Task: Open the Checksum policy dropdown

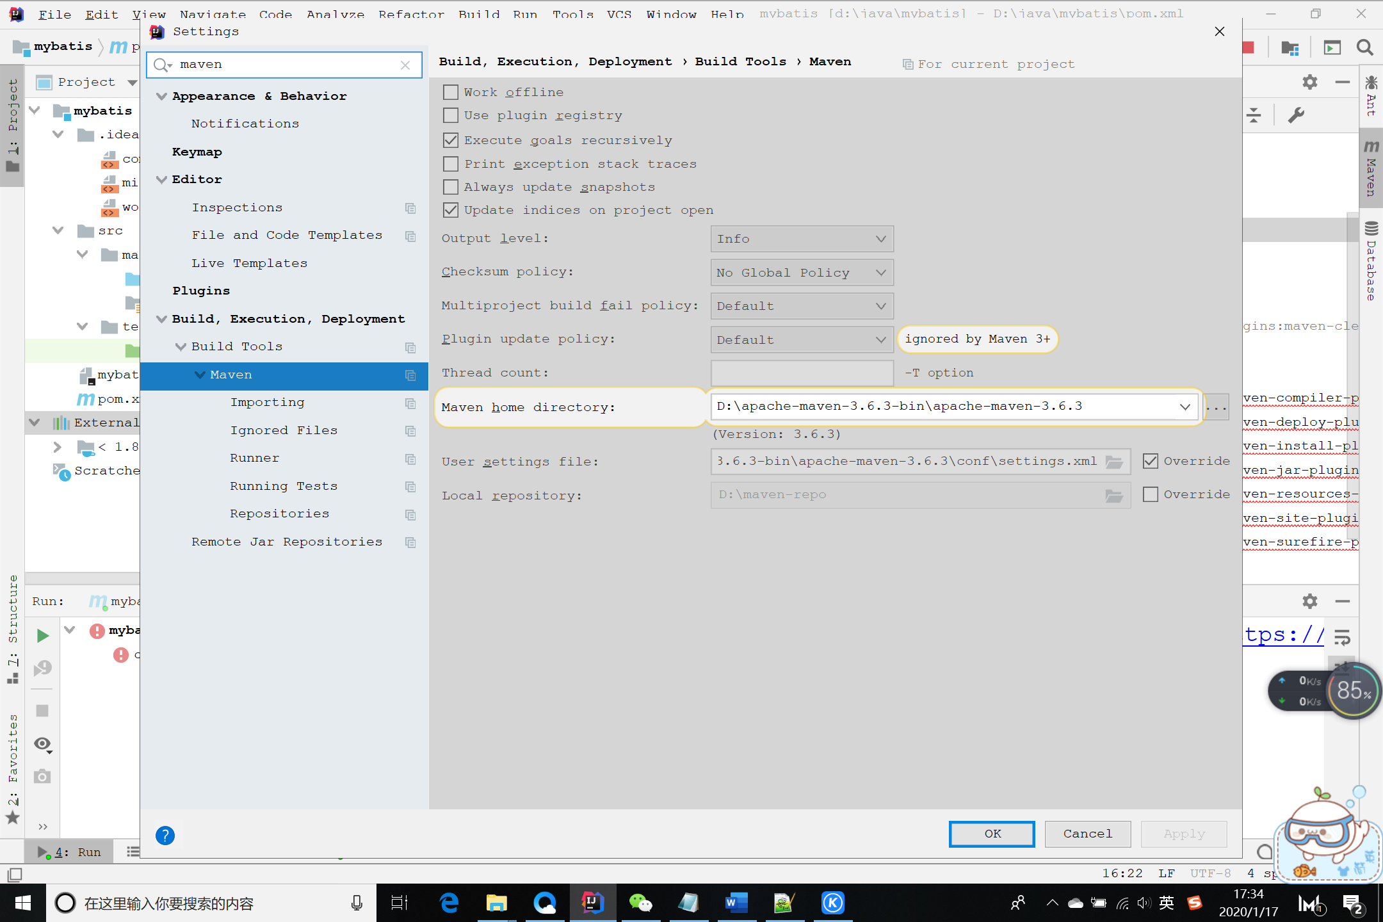Action: (802, 273)
